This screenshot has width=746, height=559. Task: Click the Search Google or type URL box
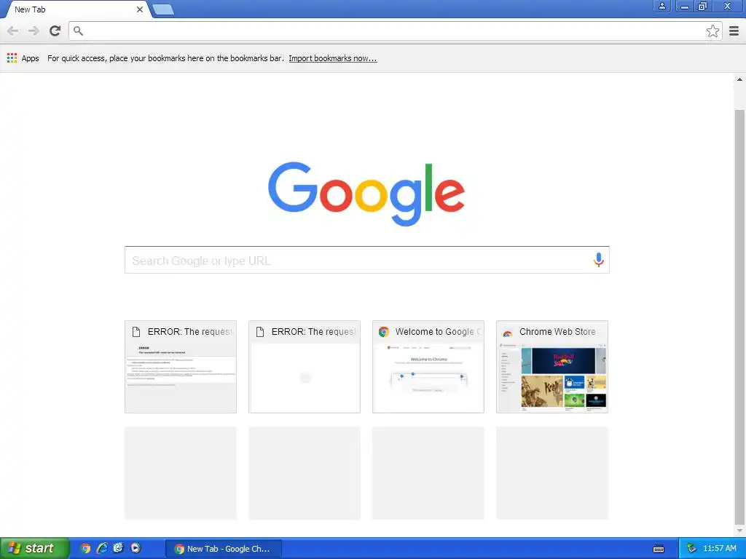point(367,260)
